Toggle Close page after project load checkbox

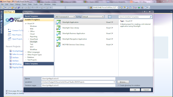click(6, 91)
